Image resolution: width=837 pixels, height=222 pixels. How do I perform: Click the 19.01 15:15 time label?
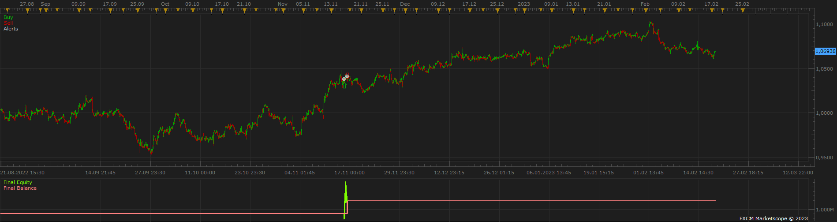pyautogui.click(x=598, y=173)
